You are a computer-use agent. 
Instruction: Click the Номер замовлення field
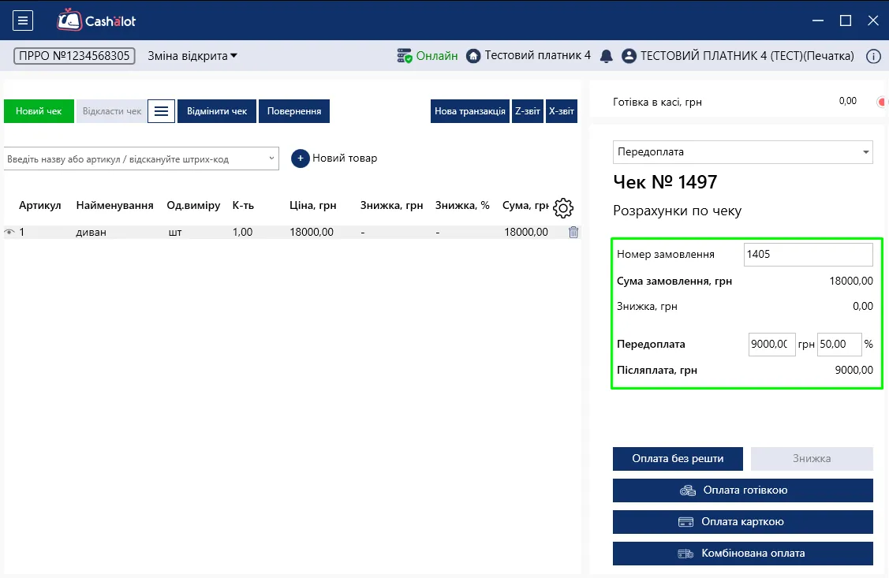pyautogui.click(x=808, y=255)
